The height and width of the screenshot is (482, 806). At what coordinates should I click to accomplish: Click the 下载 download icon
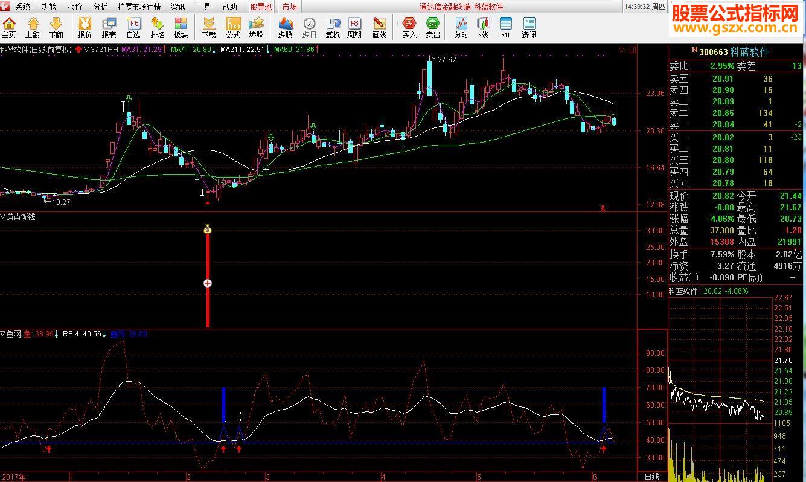[209, 28]
